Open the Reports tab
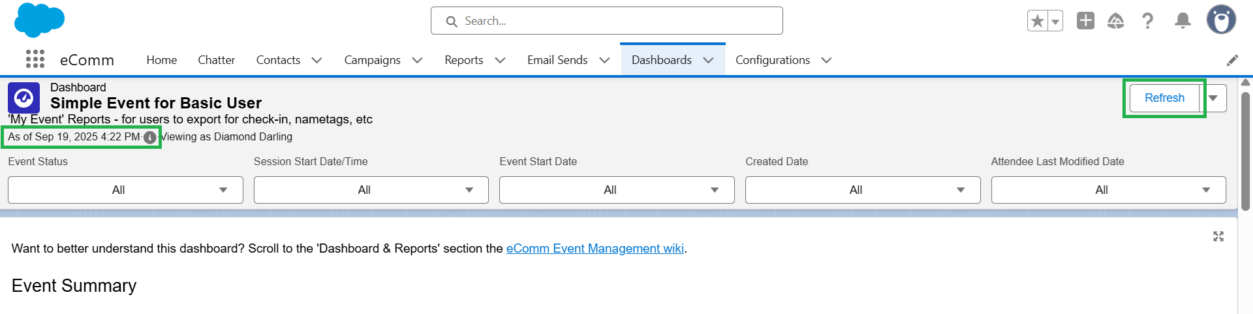Screen dimensions: 1253x314 click(x=464, y=60)
